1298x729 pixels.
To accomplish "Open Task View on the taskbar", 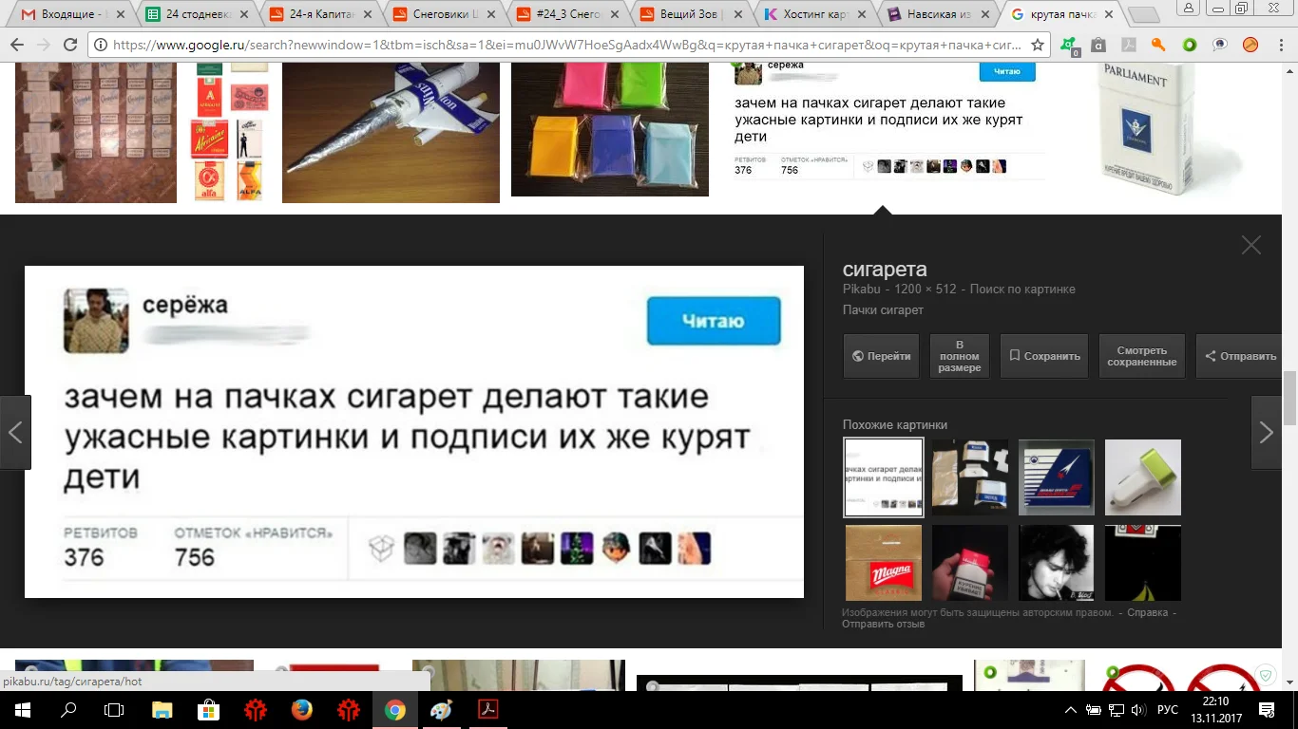I will [114, 709].
